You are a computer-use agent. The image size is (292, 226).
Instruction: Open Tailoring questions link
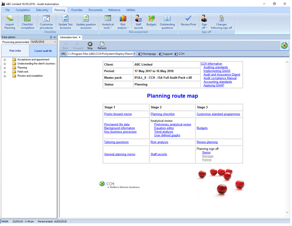point(116,142)
